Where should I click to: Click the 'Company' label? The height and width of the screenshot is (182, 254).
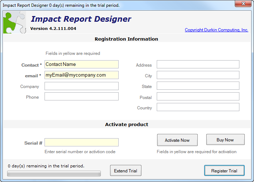click(30, 87)
